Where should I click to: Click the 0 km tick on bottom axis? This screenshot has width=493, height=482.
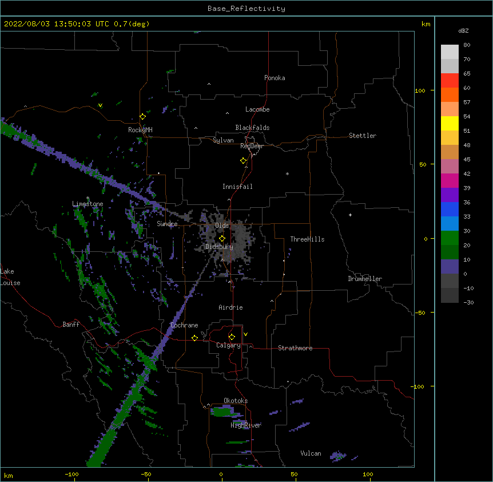click(221, 474)
